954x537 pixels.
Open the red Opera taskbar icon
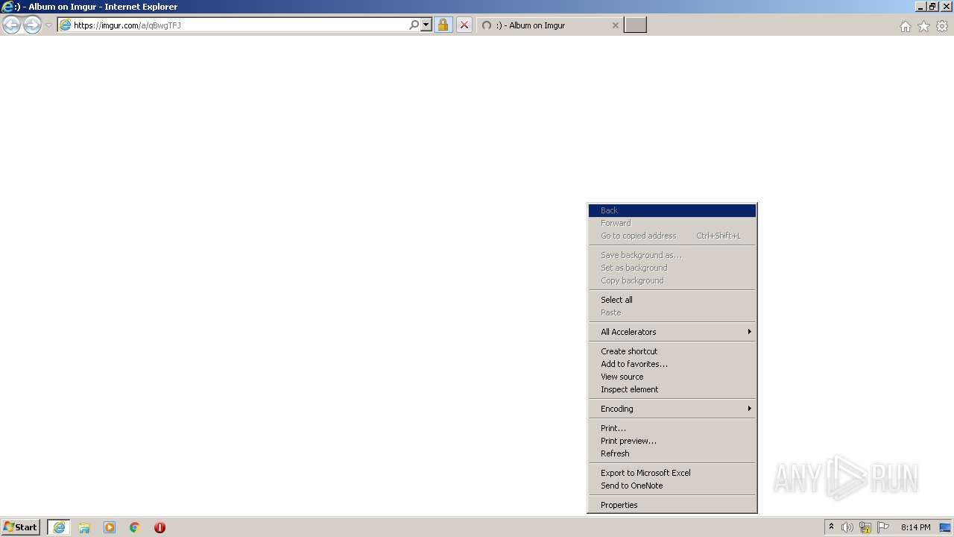click(x=159, y=527)
